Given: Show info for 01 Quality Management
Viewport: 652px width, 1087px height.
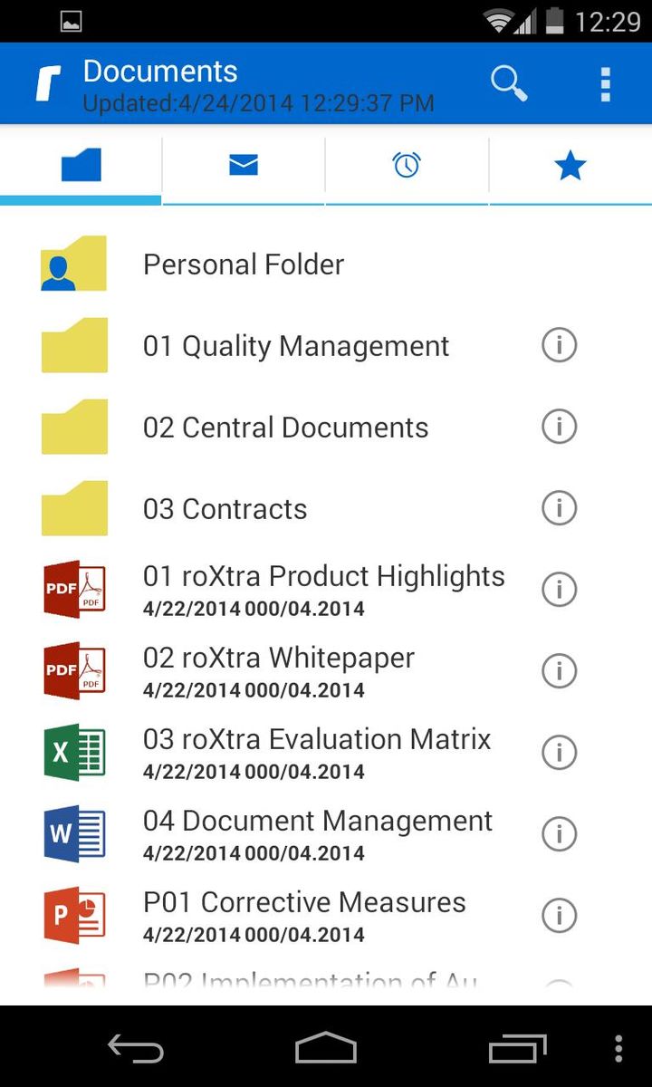Looking at the screenshot, I should [x=559, y=345].
